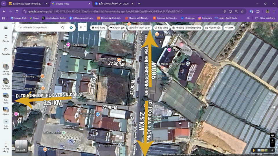The width and height of the screenshot is (278, 156).
Task: Open first imagery thumbnail in bottom strip
Action: (x=259, y=150)
